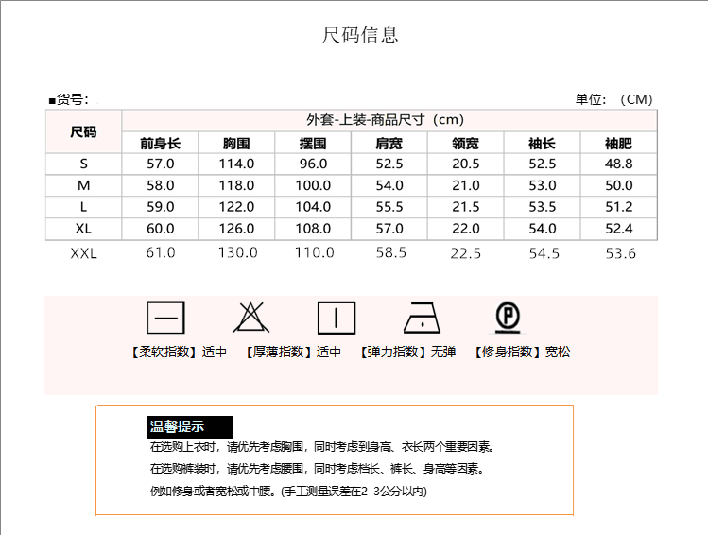The height and width of the screenshot is (535, 708).
Task: Click the 55.5 shoulder width value
Action: pos(389,207)
